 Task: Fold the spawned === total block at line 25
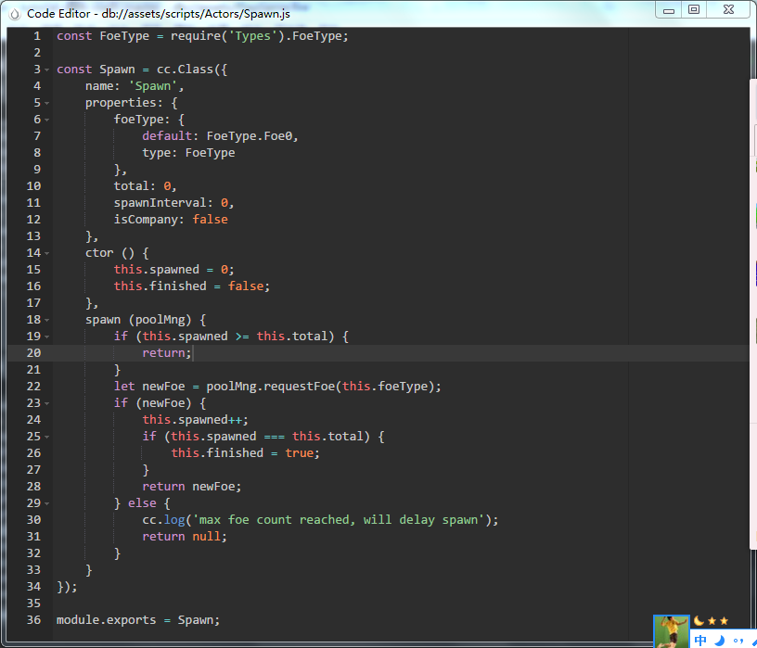pos(46,437)
